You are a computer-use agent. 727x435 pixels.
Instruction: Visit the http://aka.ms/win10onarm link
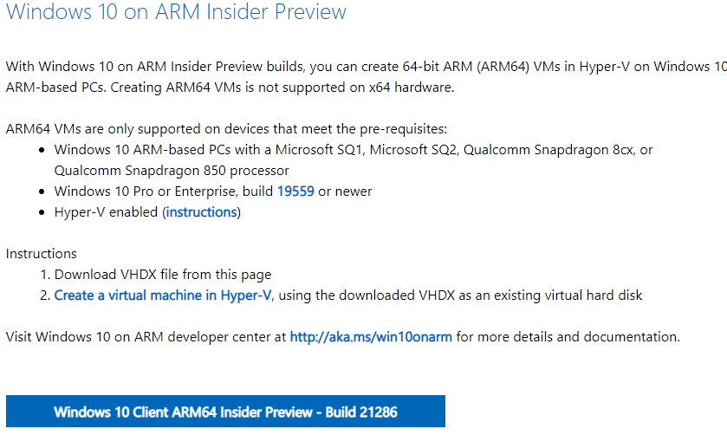(371, 337)
